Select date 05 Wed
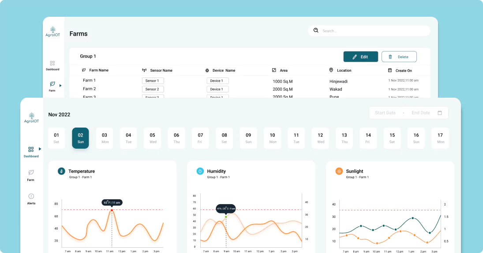 click(x=153, y=138)
